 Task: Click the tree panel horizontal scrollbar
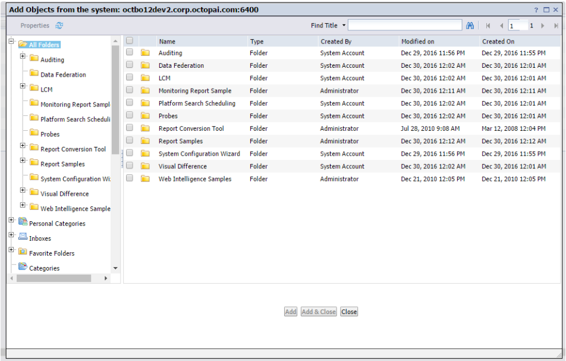pyautogui.click(x=54, y=278)
